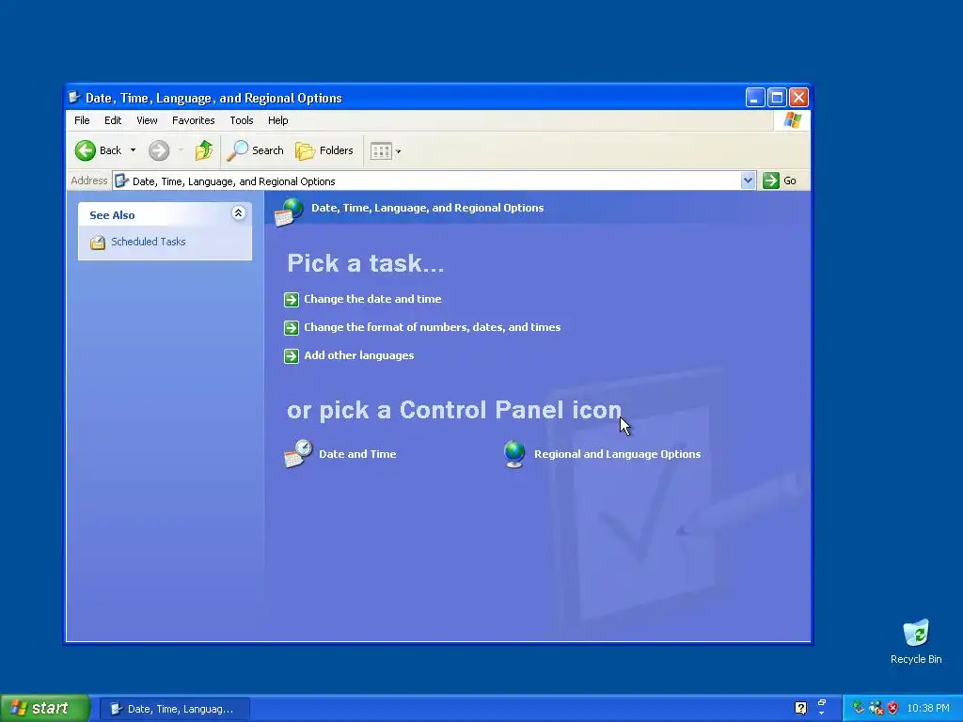Click the Up folder icon in toolbar
Viewport: 963px width, 722px height.
[x=204, y=150]
